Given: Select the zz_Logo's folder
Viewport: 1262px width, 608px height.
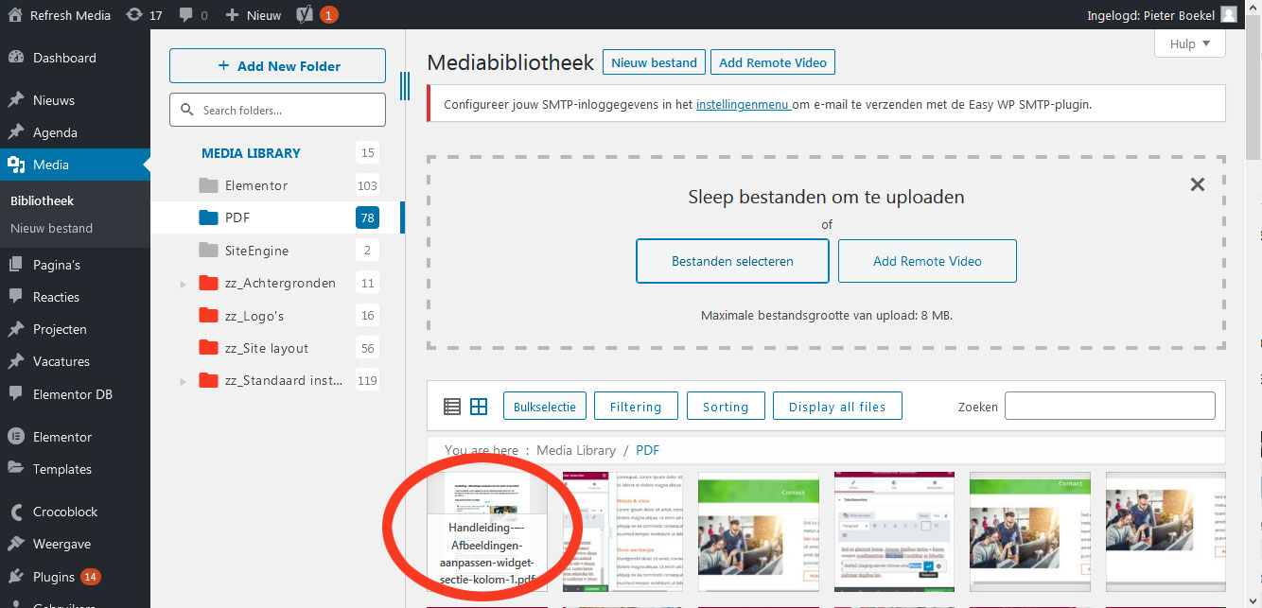Looking at the screenshot, I should coord(254,316).
